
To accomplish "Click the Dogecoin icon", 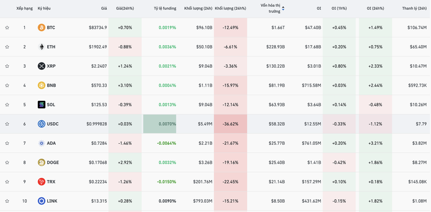I will pyautogui.click(x=42, y=163).
